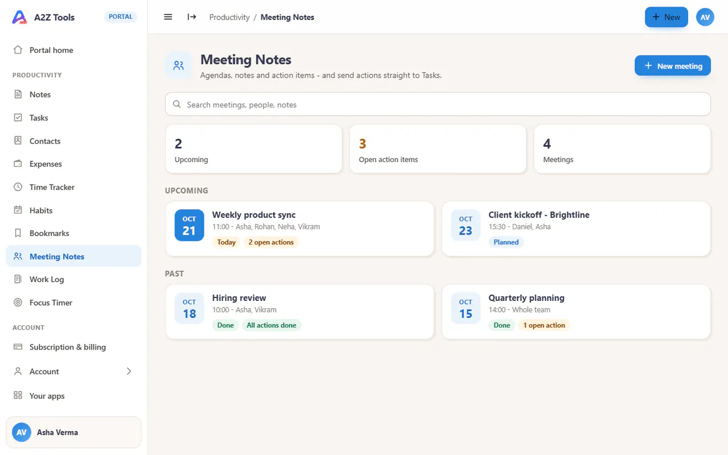Toggle the hamburger menu icon in top bar
The image size is (728, 455).
(x=168, y=17)
